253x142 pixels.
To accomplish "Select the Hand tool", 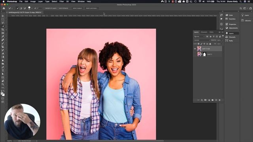I will tap(3, 81).
